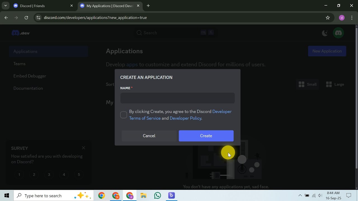Open the tab search dropdown arrow

(5, 6)
